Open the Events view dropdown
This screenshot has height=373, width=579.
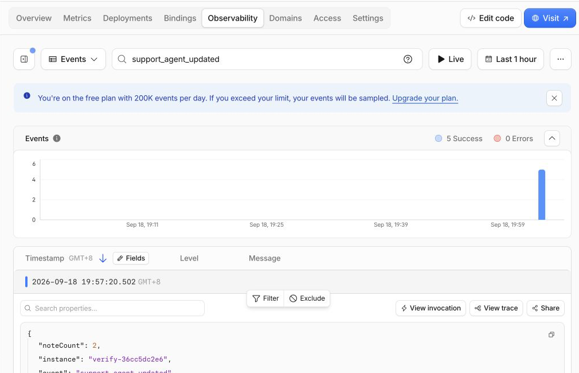[x=73, y=59]
